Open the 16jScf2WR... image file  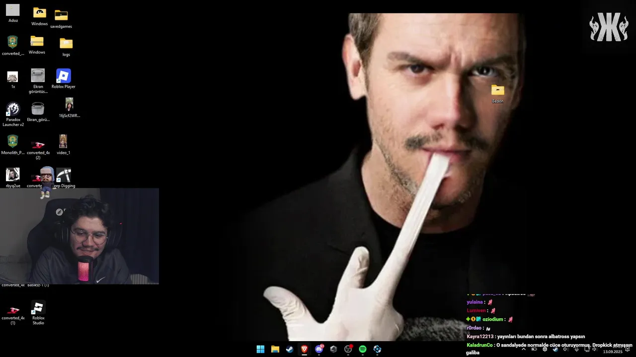70,108
